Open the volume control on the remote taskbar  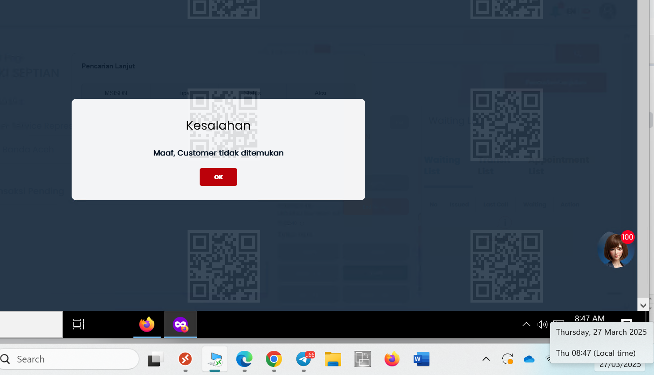542,324
